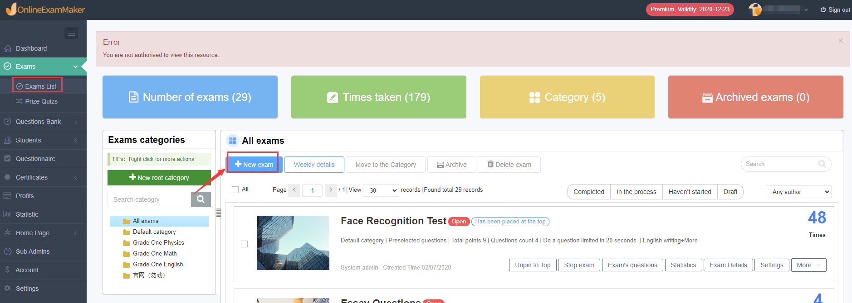Click Sign out in the header

coord(835,9)
